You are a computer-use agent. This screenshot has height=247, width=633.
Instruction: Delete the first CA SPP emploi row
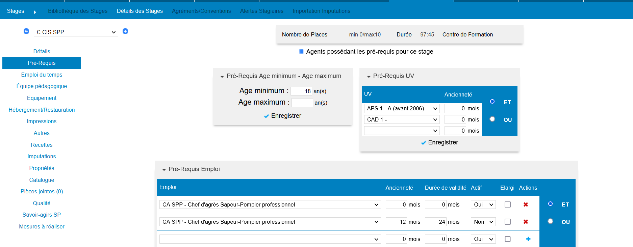(526, 204)
